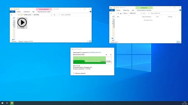The image size is (188, 105).
Task: Open the ORICO (F:) destination link in transfer dialog
Action: click(x=98, y=52)
